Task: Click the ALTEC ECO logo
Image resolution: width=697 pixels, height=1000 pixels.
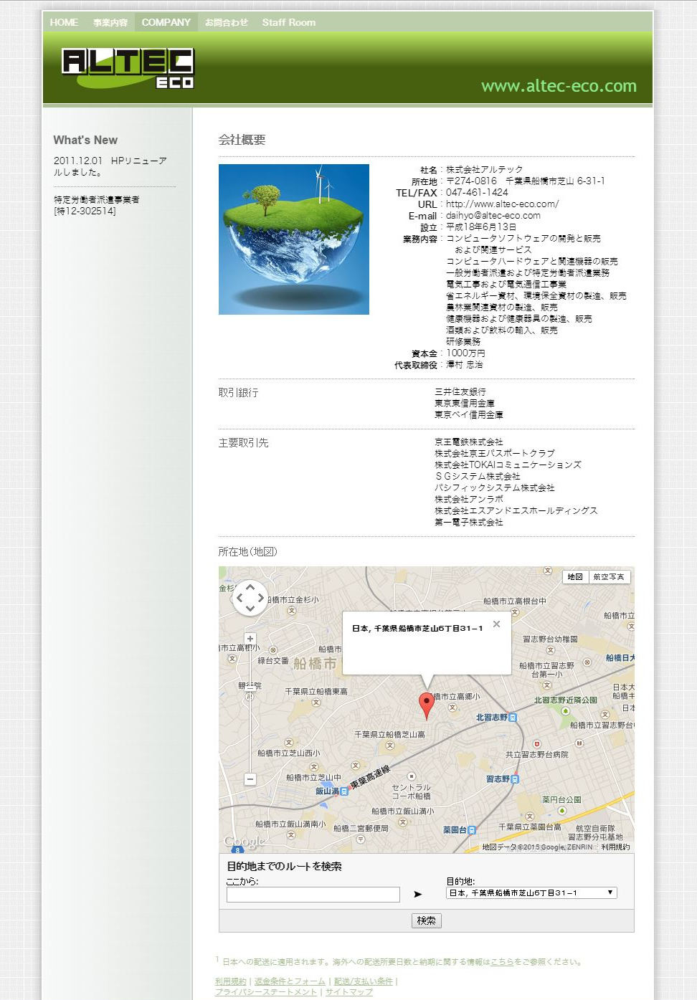Action: (x=128, y=68)
